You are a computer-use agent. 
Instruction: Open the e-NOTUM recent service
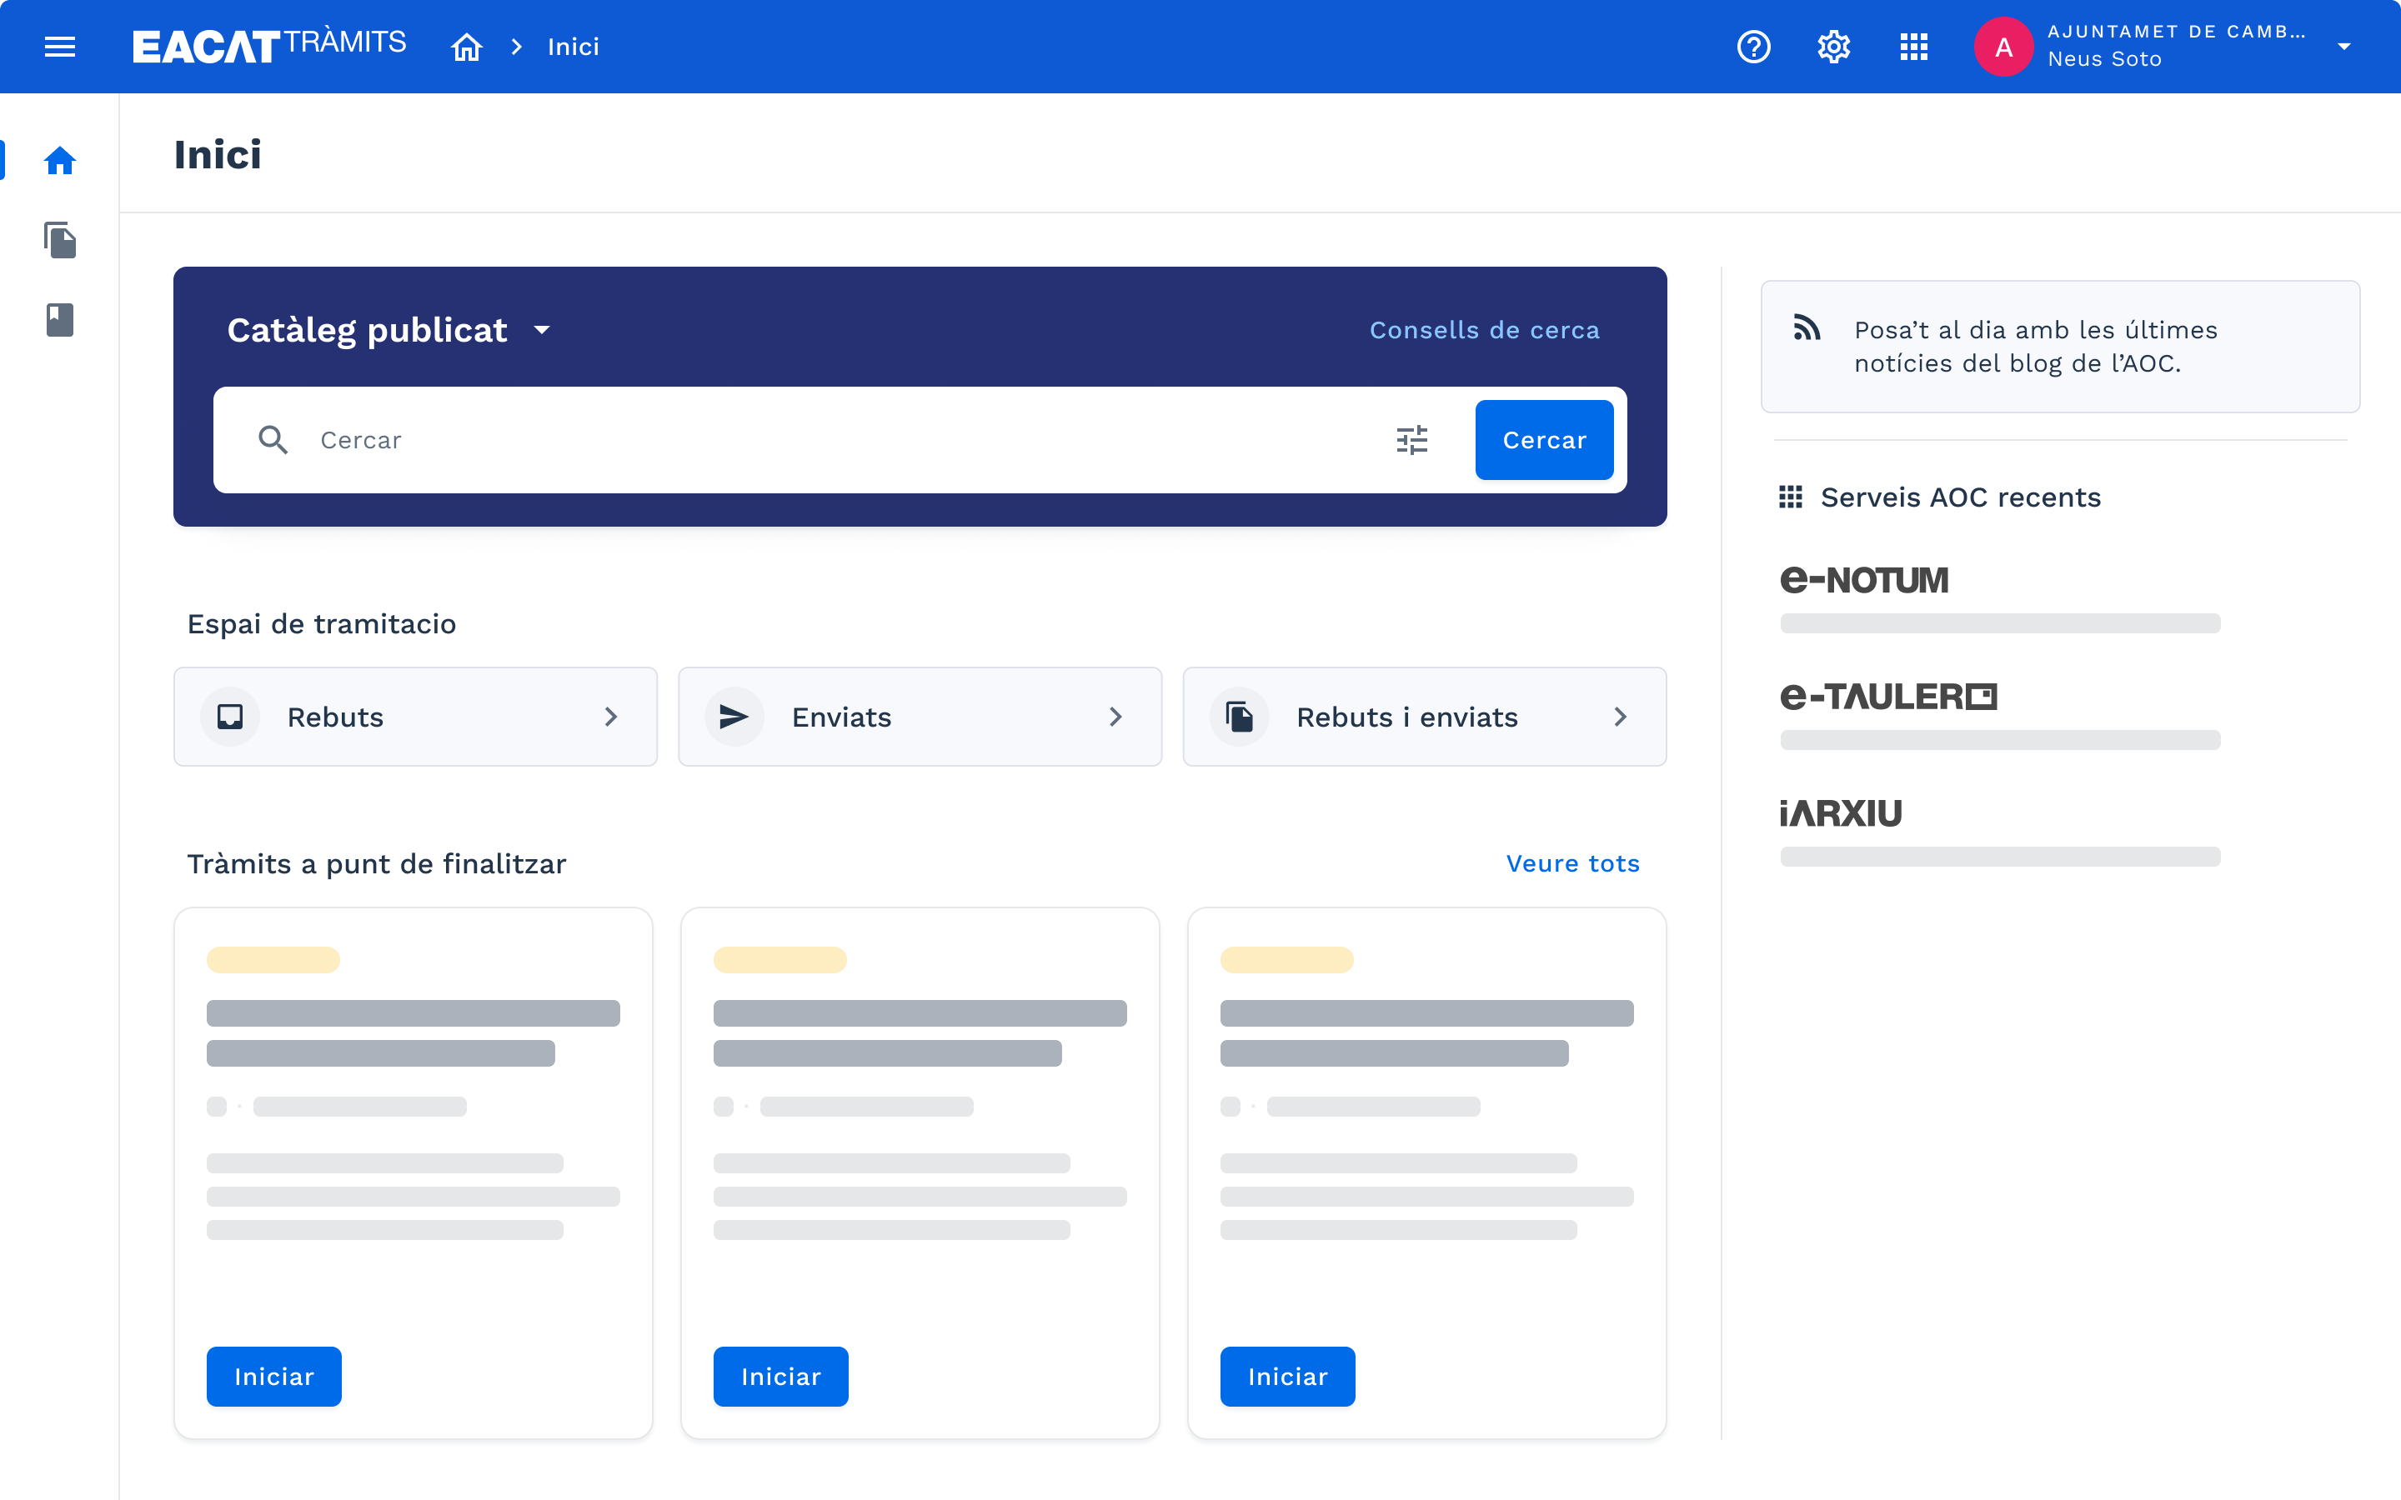click(x=1863, y=579)
